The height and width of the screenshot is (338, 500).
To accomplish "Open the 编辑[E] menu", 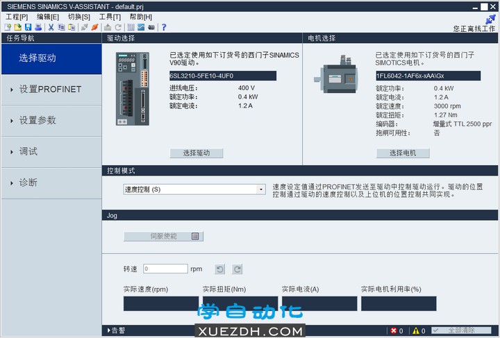I will point(48,17).
